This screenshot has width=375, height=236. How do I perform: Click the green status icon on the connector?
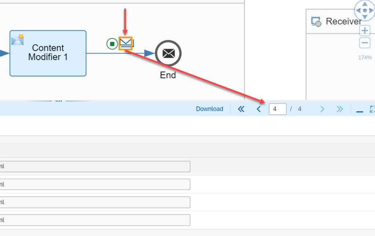(112, 44)
